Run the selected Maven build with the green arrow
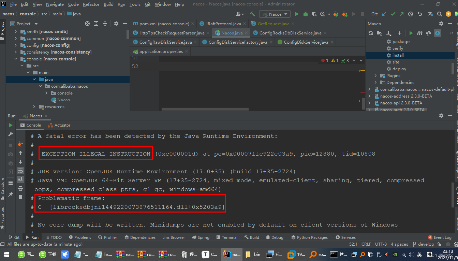 [411, 33]
